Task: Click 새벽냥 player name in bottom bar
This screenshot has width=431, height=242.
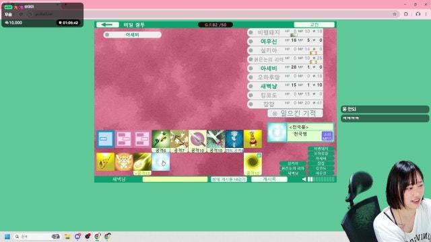Action: (119, 179)
